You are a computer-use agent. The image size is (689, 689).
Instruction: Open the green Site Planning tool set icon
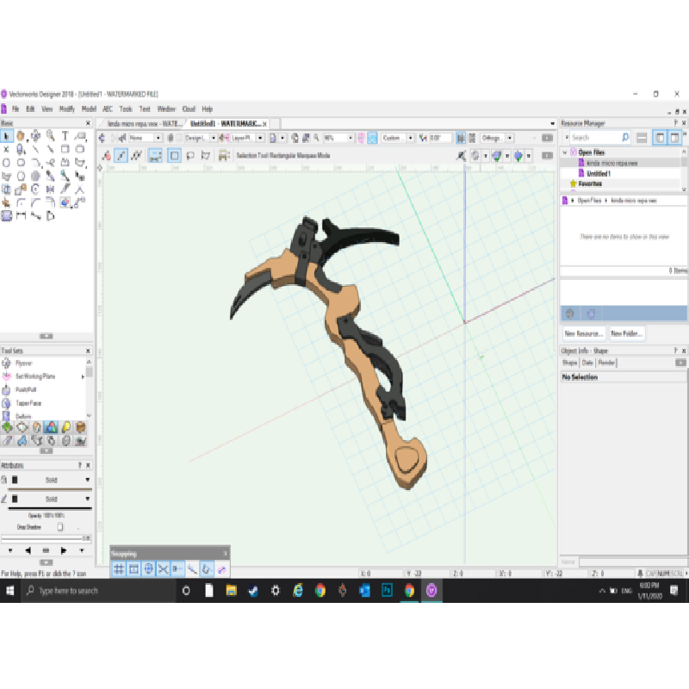coord(8,427)
